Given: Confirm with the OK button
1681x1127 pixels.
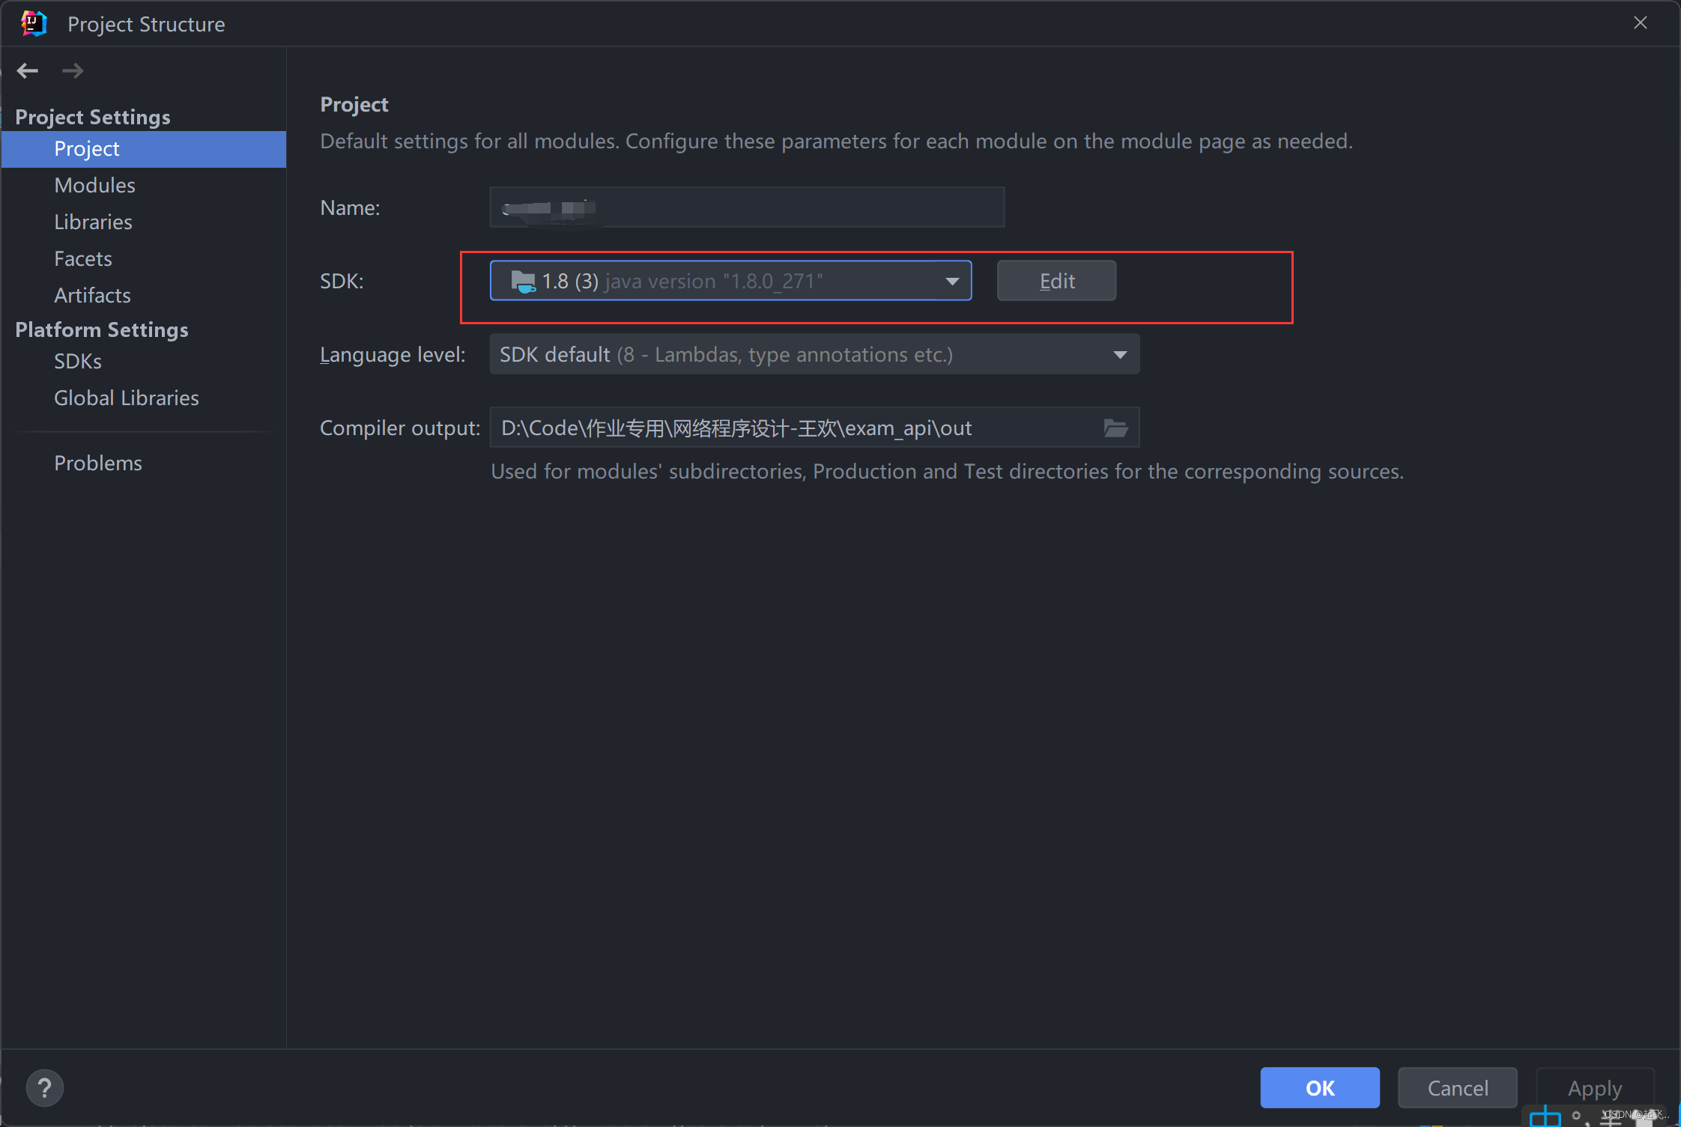Looking at the screenshot, I should click(1319, 1087).
